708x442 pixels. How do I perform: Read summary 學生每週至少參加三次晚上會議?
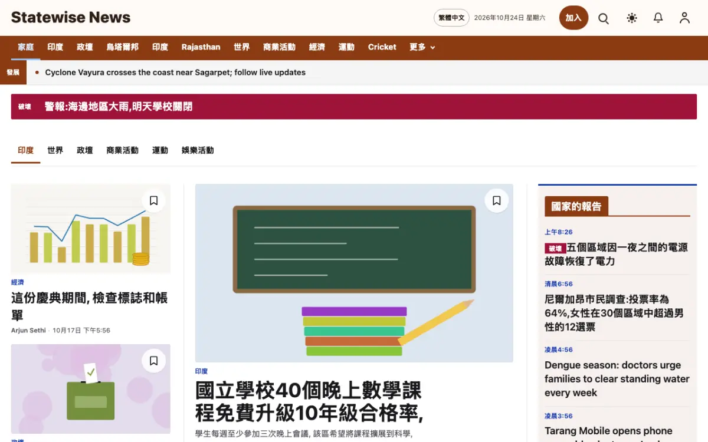(x=303, y=434)
